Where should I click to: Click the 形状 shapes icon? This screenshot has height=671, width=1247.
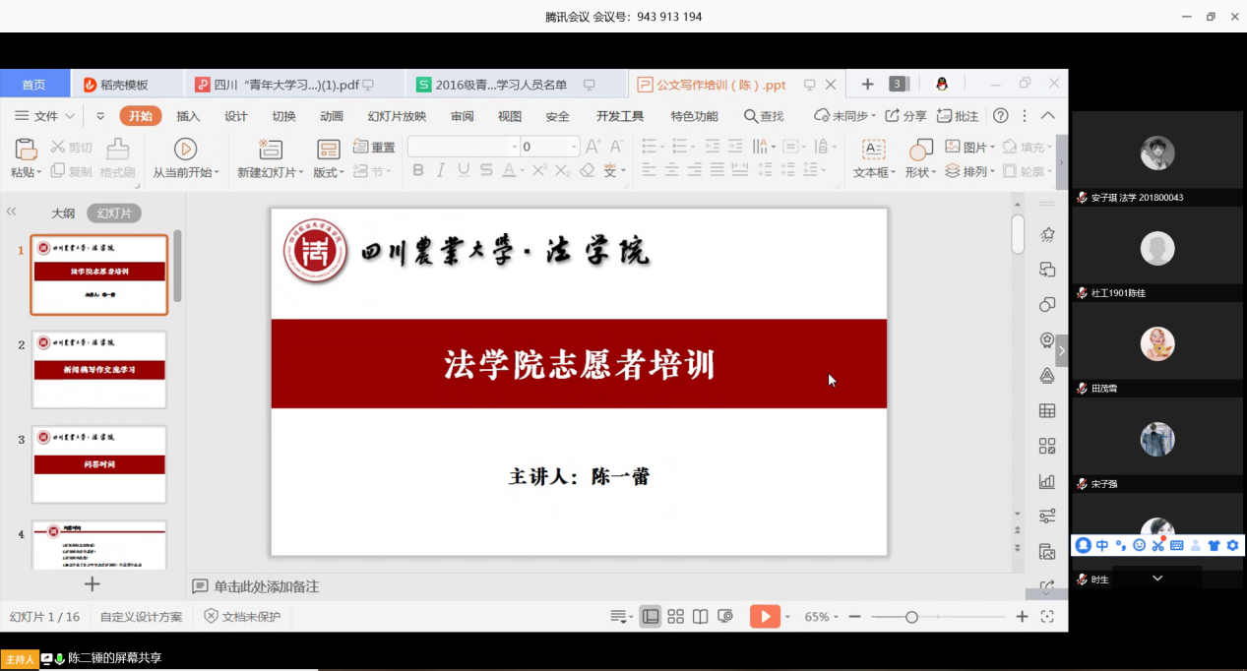tap(920, 149)
